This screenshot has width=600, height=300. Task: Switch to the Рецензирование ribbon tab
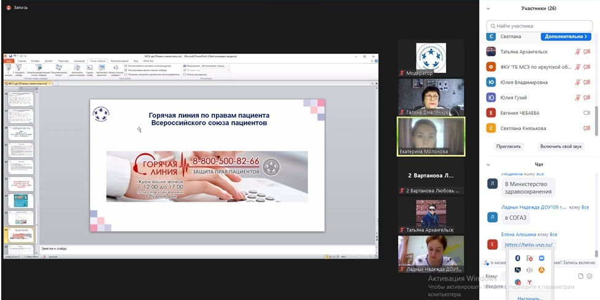click(x=120, y=61)
